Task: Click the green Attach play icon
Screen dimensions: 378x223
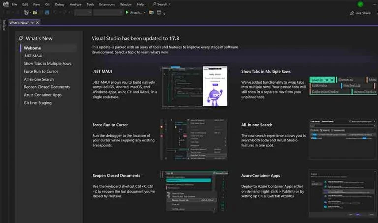Action: pyautogui.click(x=127, y=13)
